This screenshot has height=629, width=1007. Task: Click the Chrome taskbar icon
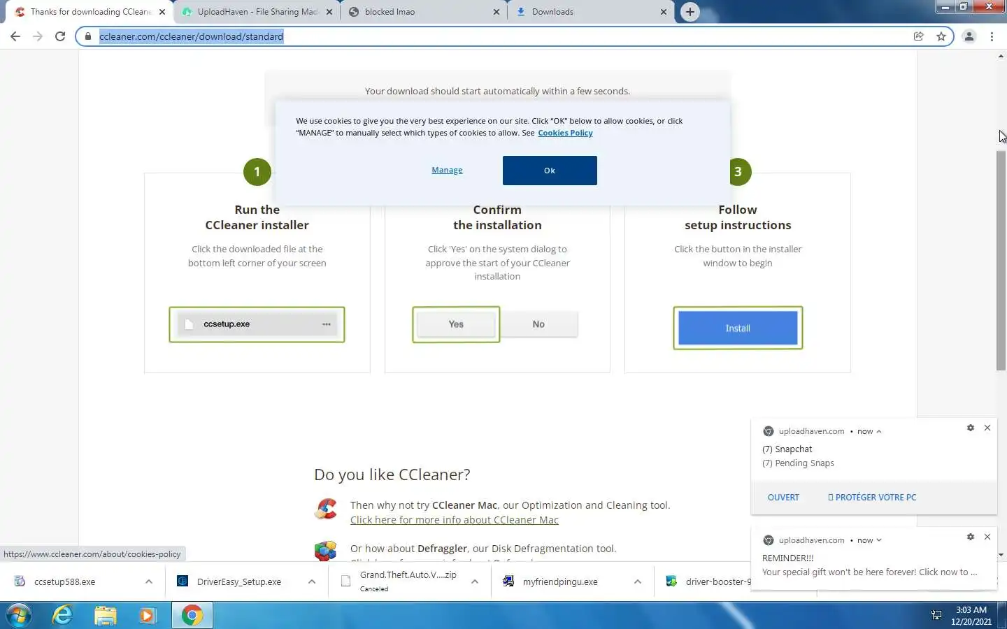[x=192, y=615]
